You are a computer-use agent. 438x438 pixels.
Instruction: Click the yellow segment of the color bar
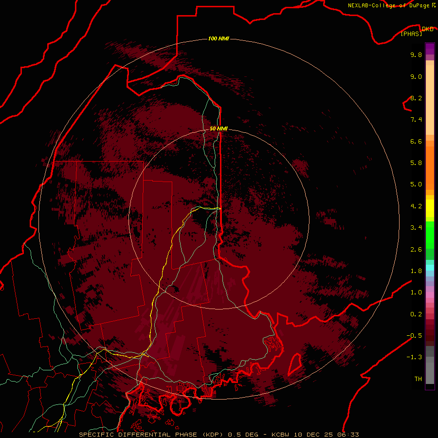pos(430,208)
